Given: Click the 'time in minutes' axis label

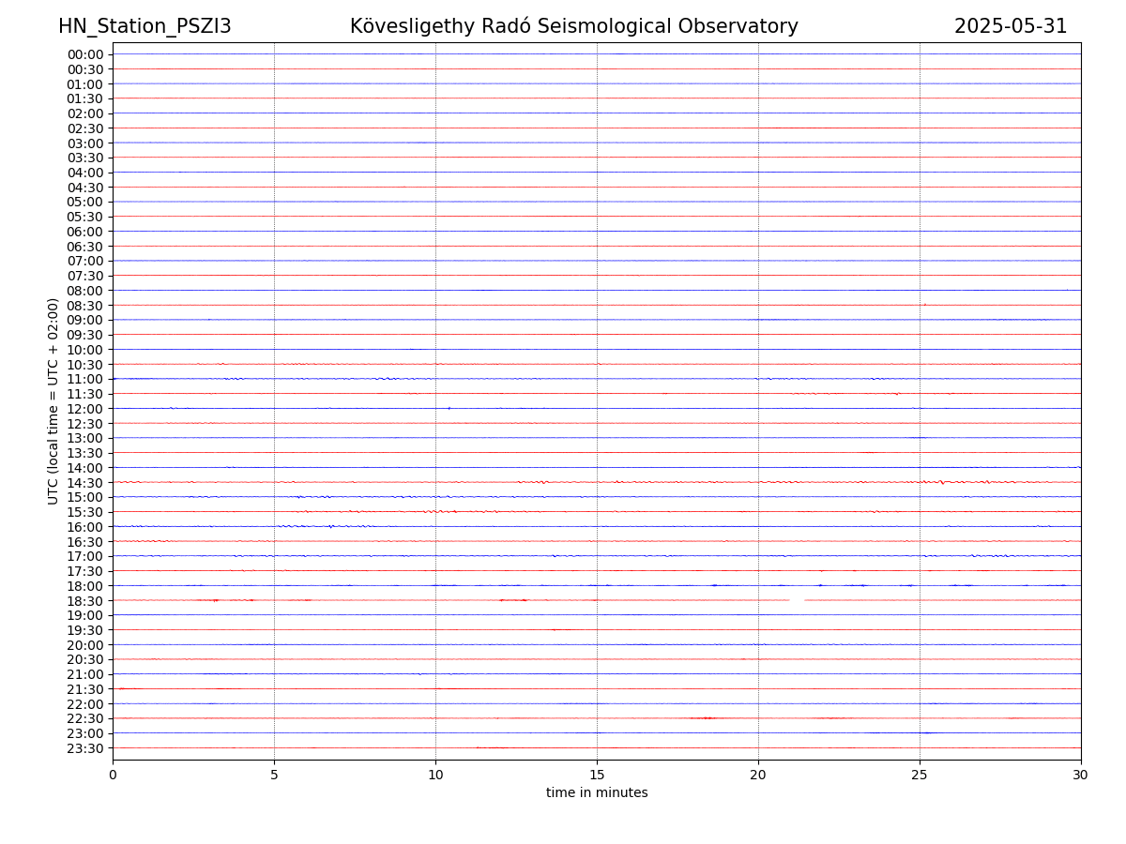Looking at the screenshot, I should pos(597,792).
